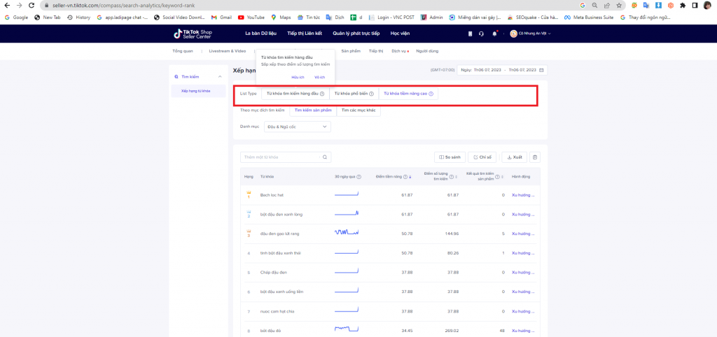Viewport: 717px width, 337px height.
Task: Click the Cô Nhung An Việt avatar
Action: (513, 34)
